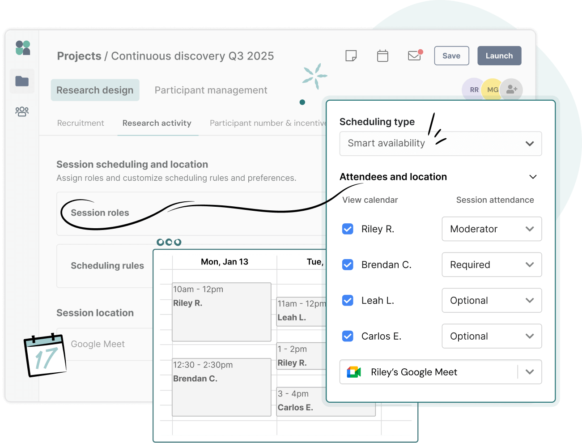Check the mail icon with notification dot
Screen dimensions: 582x443
pyautogui.click(x=414, y=55)
